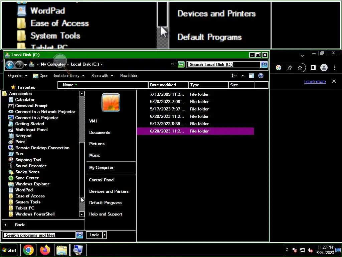Click the Chrome icon on the taskbar

pyautogui.click(x=28, y=250)
